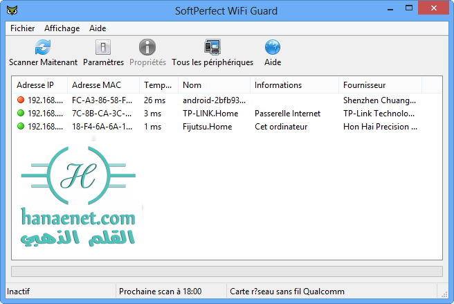This screenshot has height=304, width=454.
Task: Maximize the WiFi Guard window
Action: [x=409, y=8]
